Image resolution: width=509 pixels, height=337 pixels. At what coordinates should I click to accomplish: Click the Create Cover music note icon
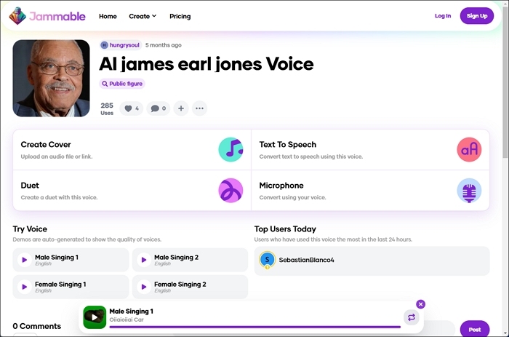pos(231,149)
